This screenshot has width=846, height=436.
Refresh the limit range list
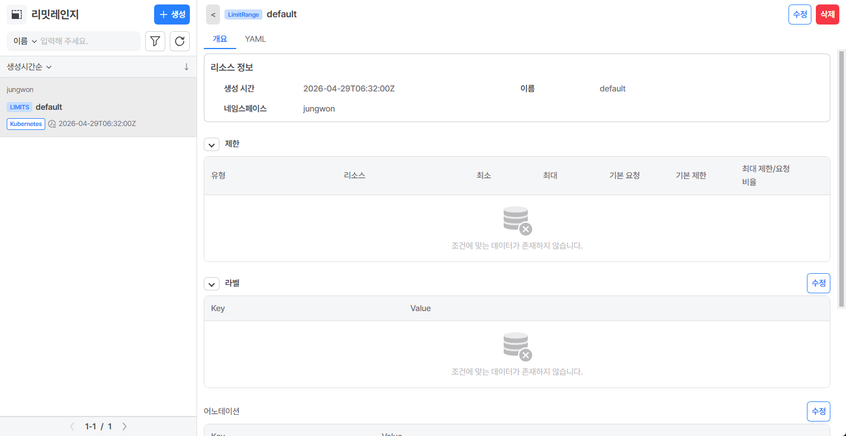click(180, 41)
